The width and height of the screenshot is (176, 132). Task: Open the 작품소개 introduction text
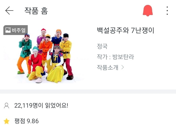pyautogui.click(x=108, y=67)
